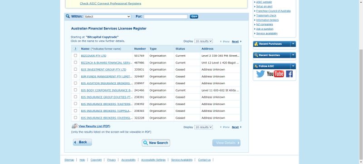Check BJS INSURANCE BROKERS (QUEENSL row checkbox
363x164 pixels.
75,118
